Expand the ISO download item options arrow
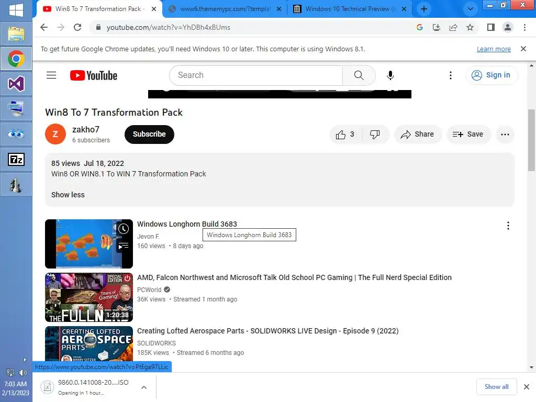Image resolution: width=536 pixels, height=402 pixels. tap(144, 387)
